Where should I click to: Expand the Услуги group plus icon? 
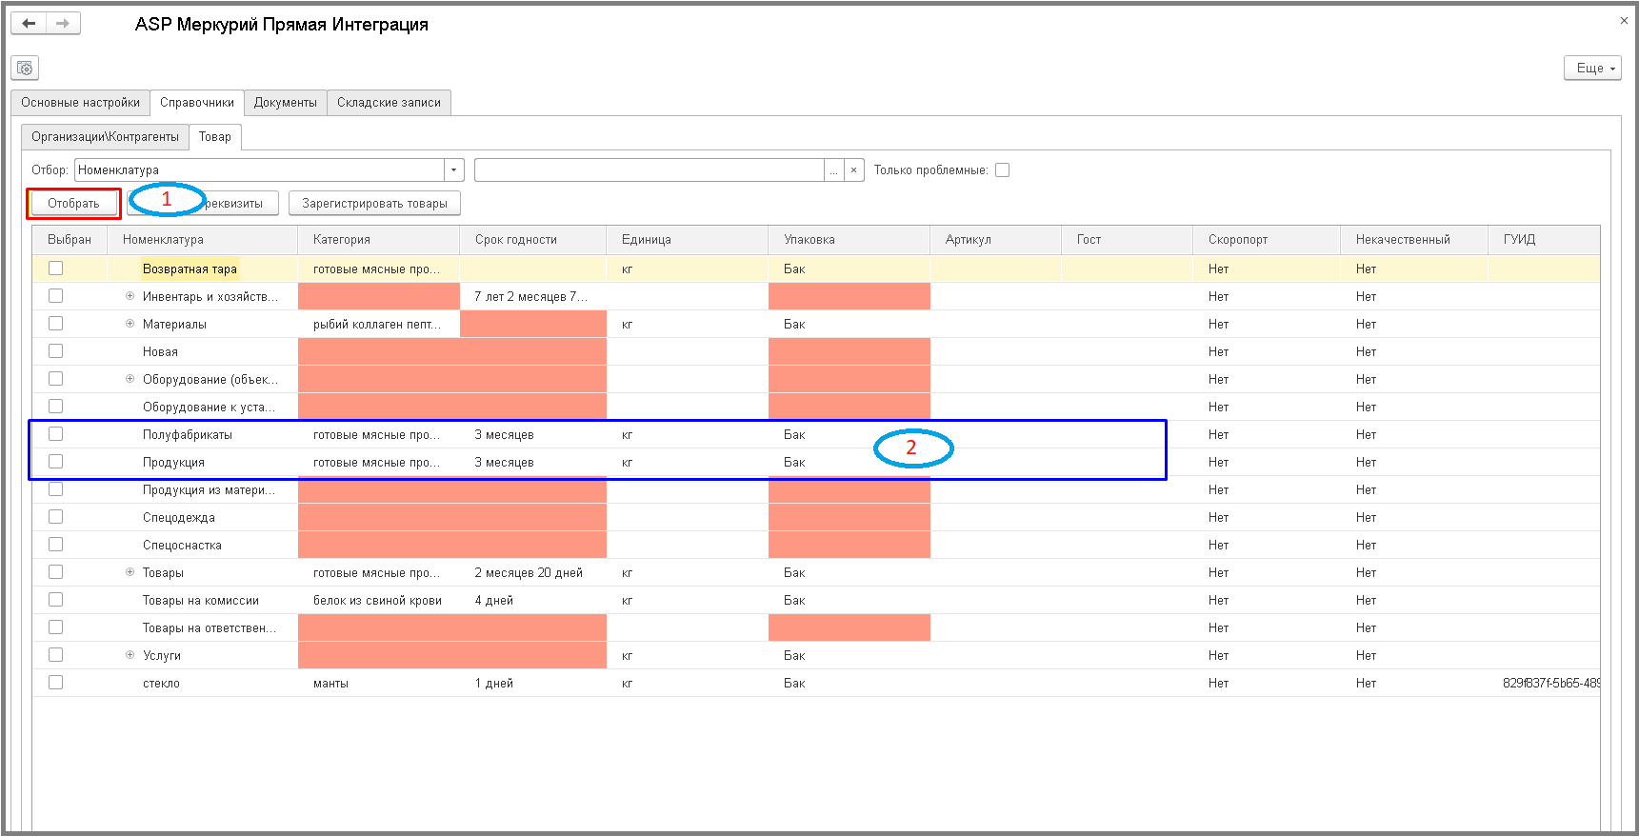pos(130,655)
